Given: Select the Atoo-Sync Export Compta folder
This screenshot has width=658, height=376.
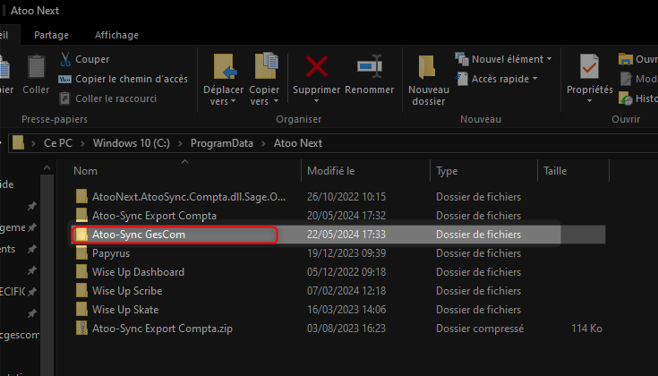Looking at the screenshot, I should tap(154, 216).
